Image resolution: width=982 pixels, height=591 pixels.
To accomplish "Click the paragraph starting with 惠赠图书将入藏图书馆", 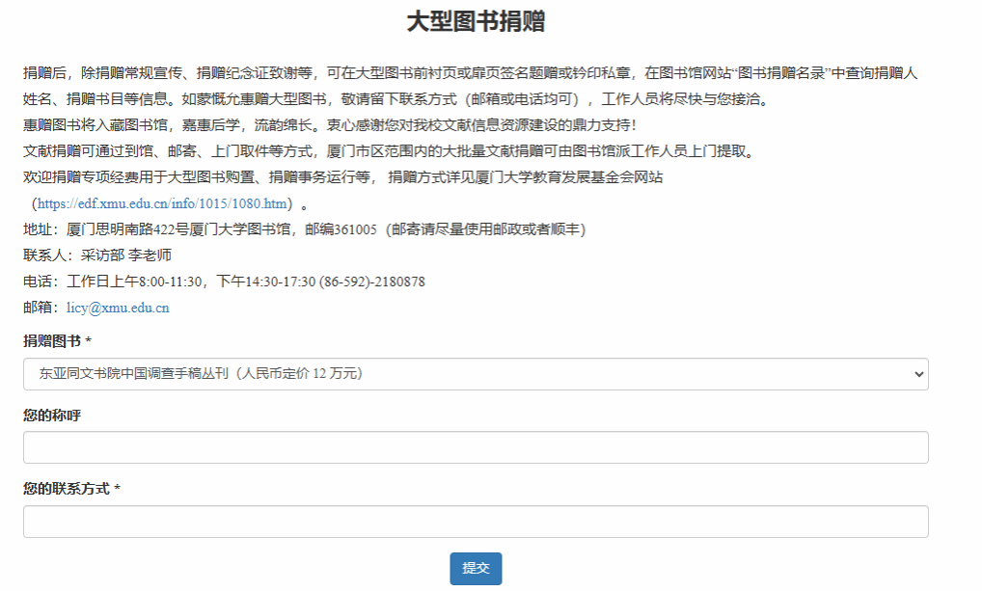I will point(330,124).
